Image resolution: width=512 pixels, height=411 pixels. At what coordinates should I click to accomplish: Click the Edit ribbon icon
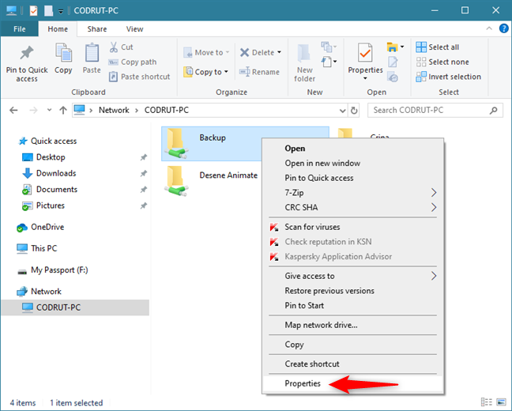393,62
